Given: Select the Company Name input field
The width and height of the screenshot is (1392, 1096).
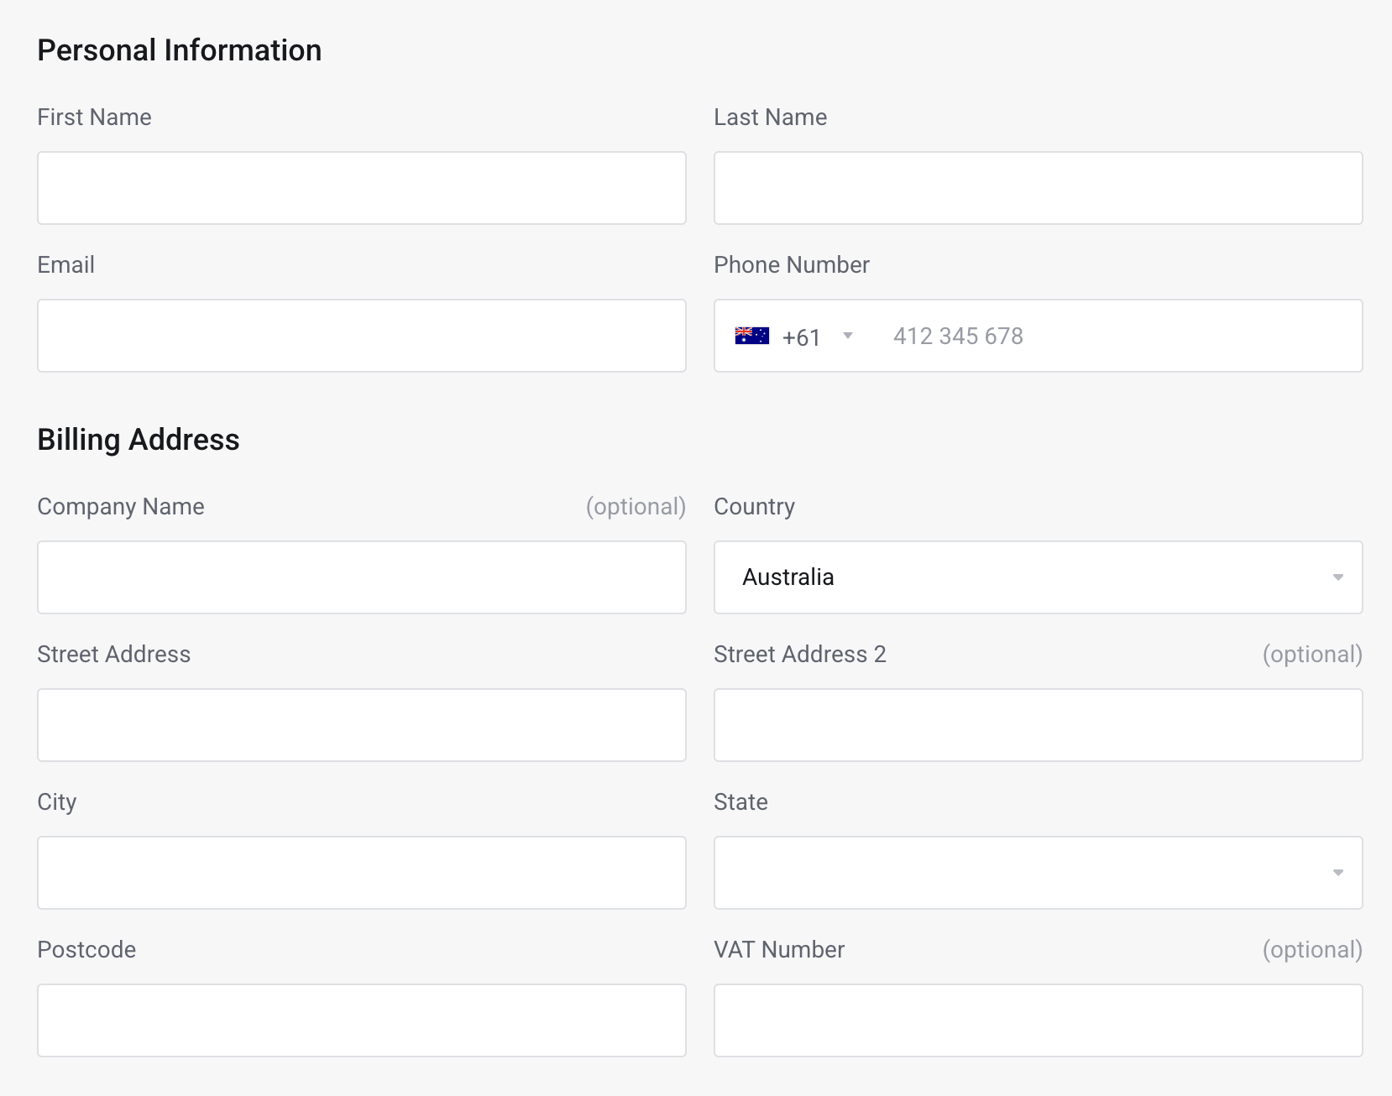Looking at the screenshot, I should pos(362,577).
